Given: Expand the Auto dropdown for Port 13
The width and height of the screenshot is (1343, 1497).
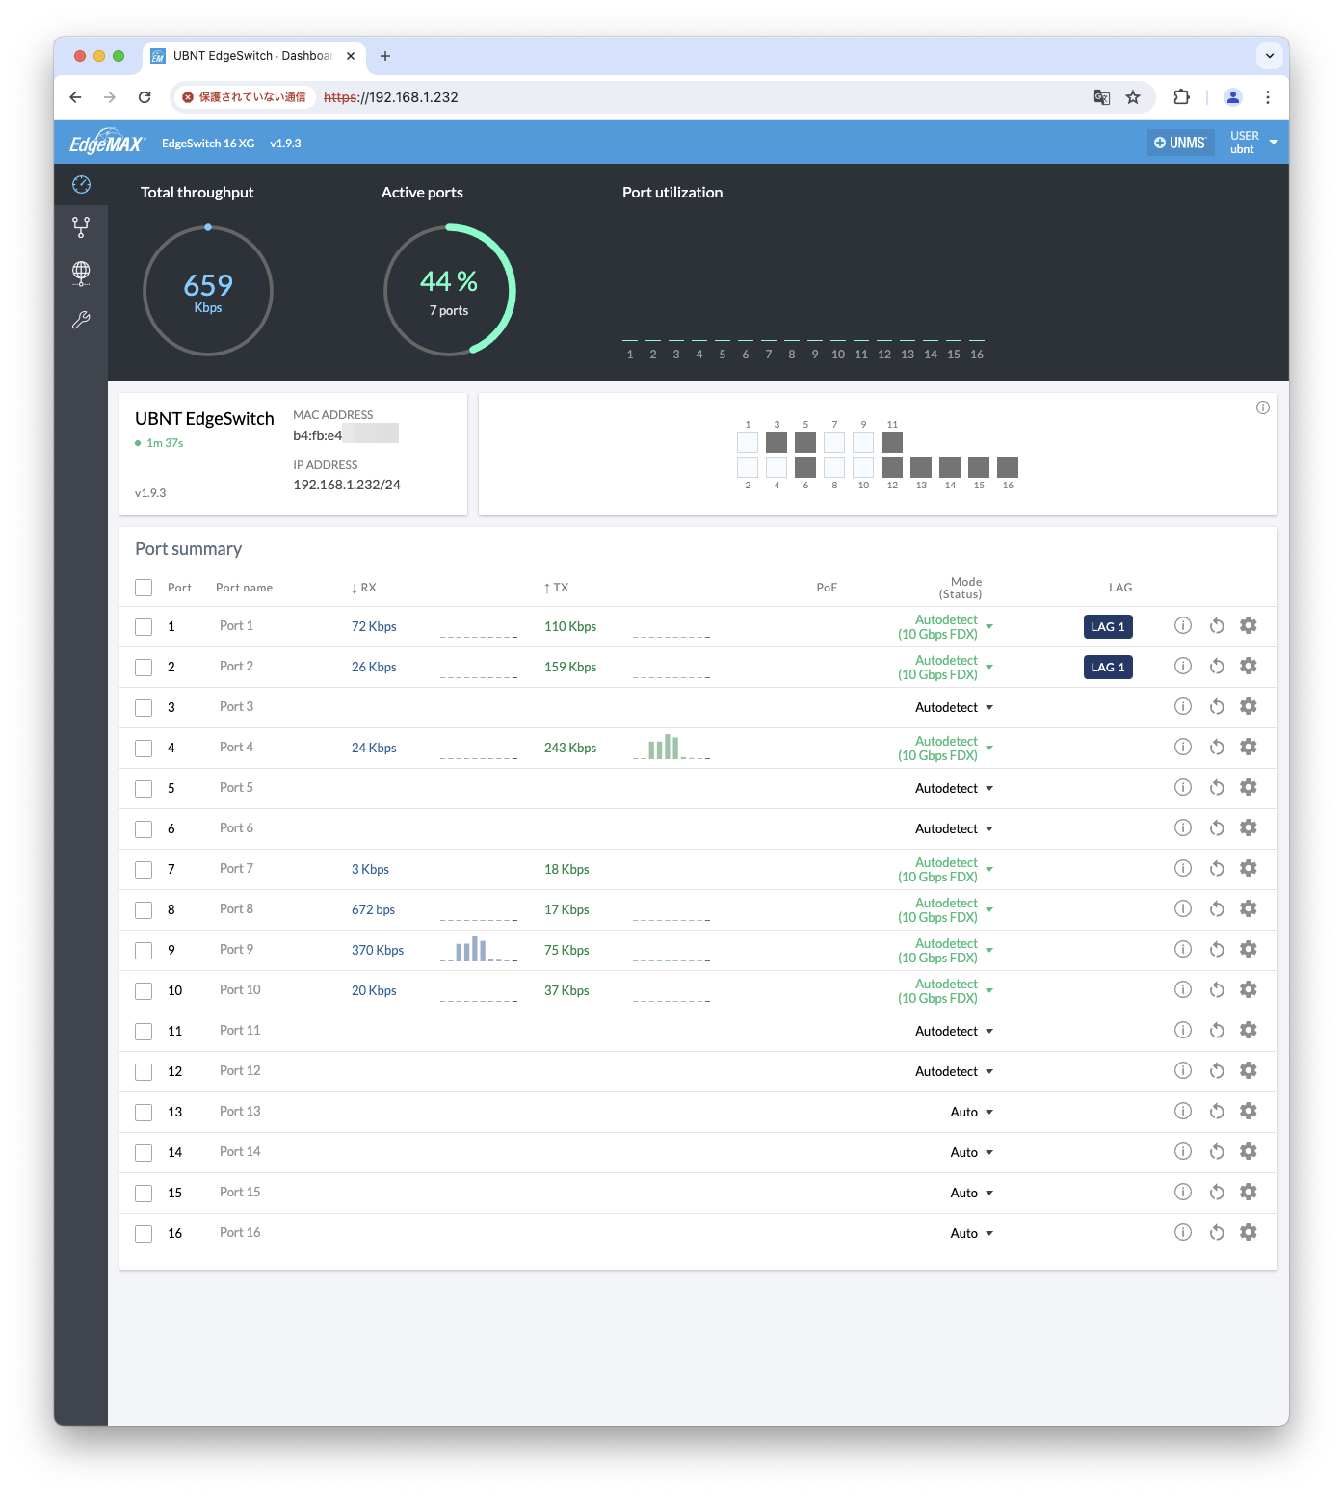Looking at the screenshot, I should click(971, 1112).
